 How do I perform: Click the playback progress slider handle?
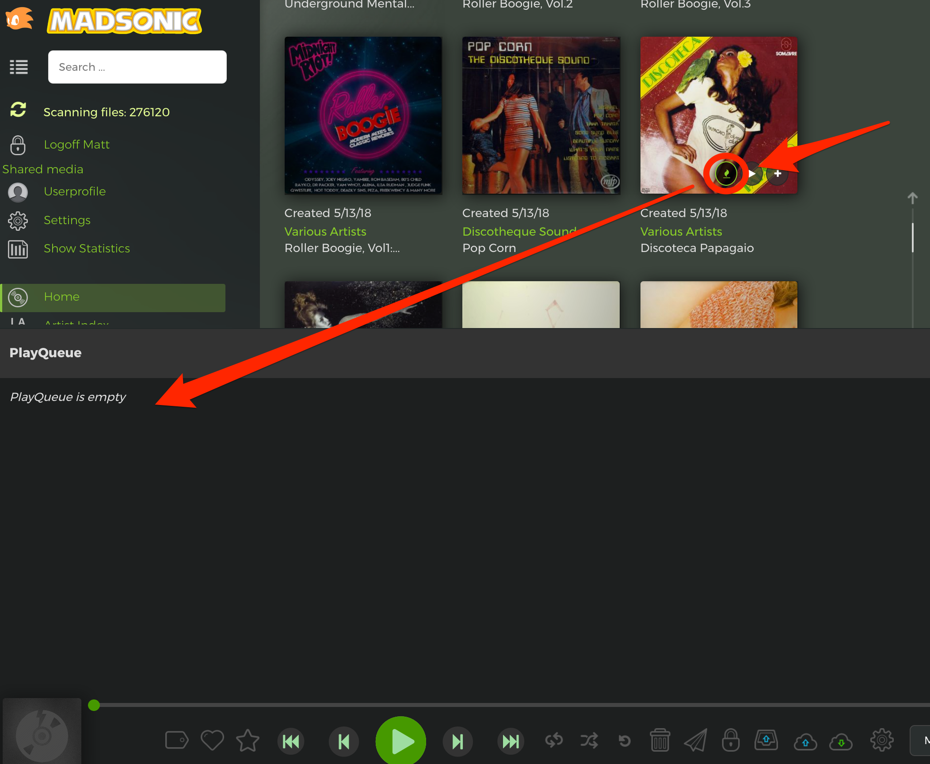click(x=94, y=705)
